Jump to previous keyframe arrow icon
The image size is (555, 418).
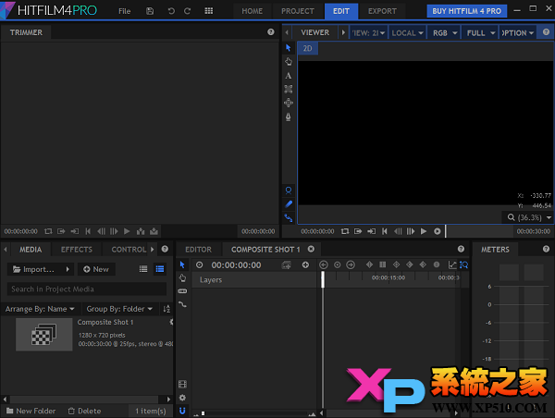click(324, 264)
